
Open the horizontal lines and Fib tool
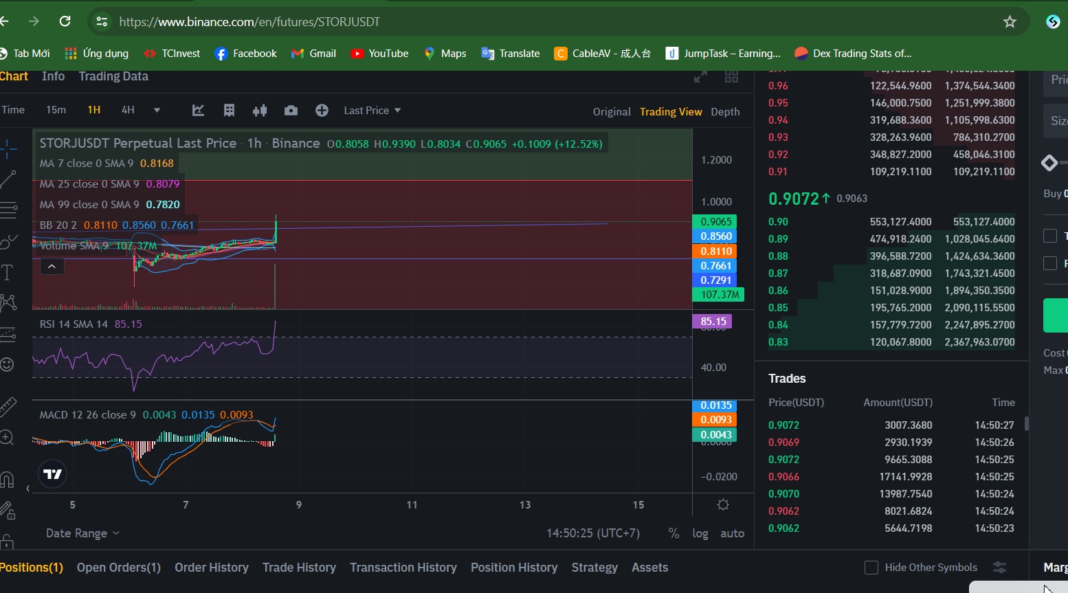click(x=7, y=210)
